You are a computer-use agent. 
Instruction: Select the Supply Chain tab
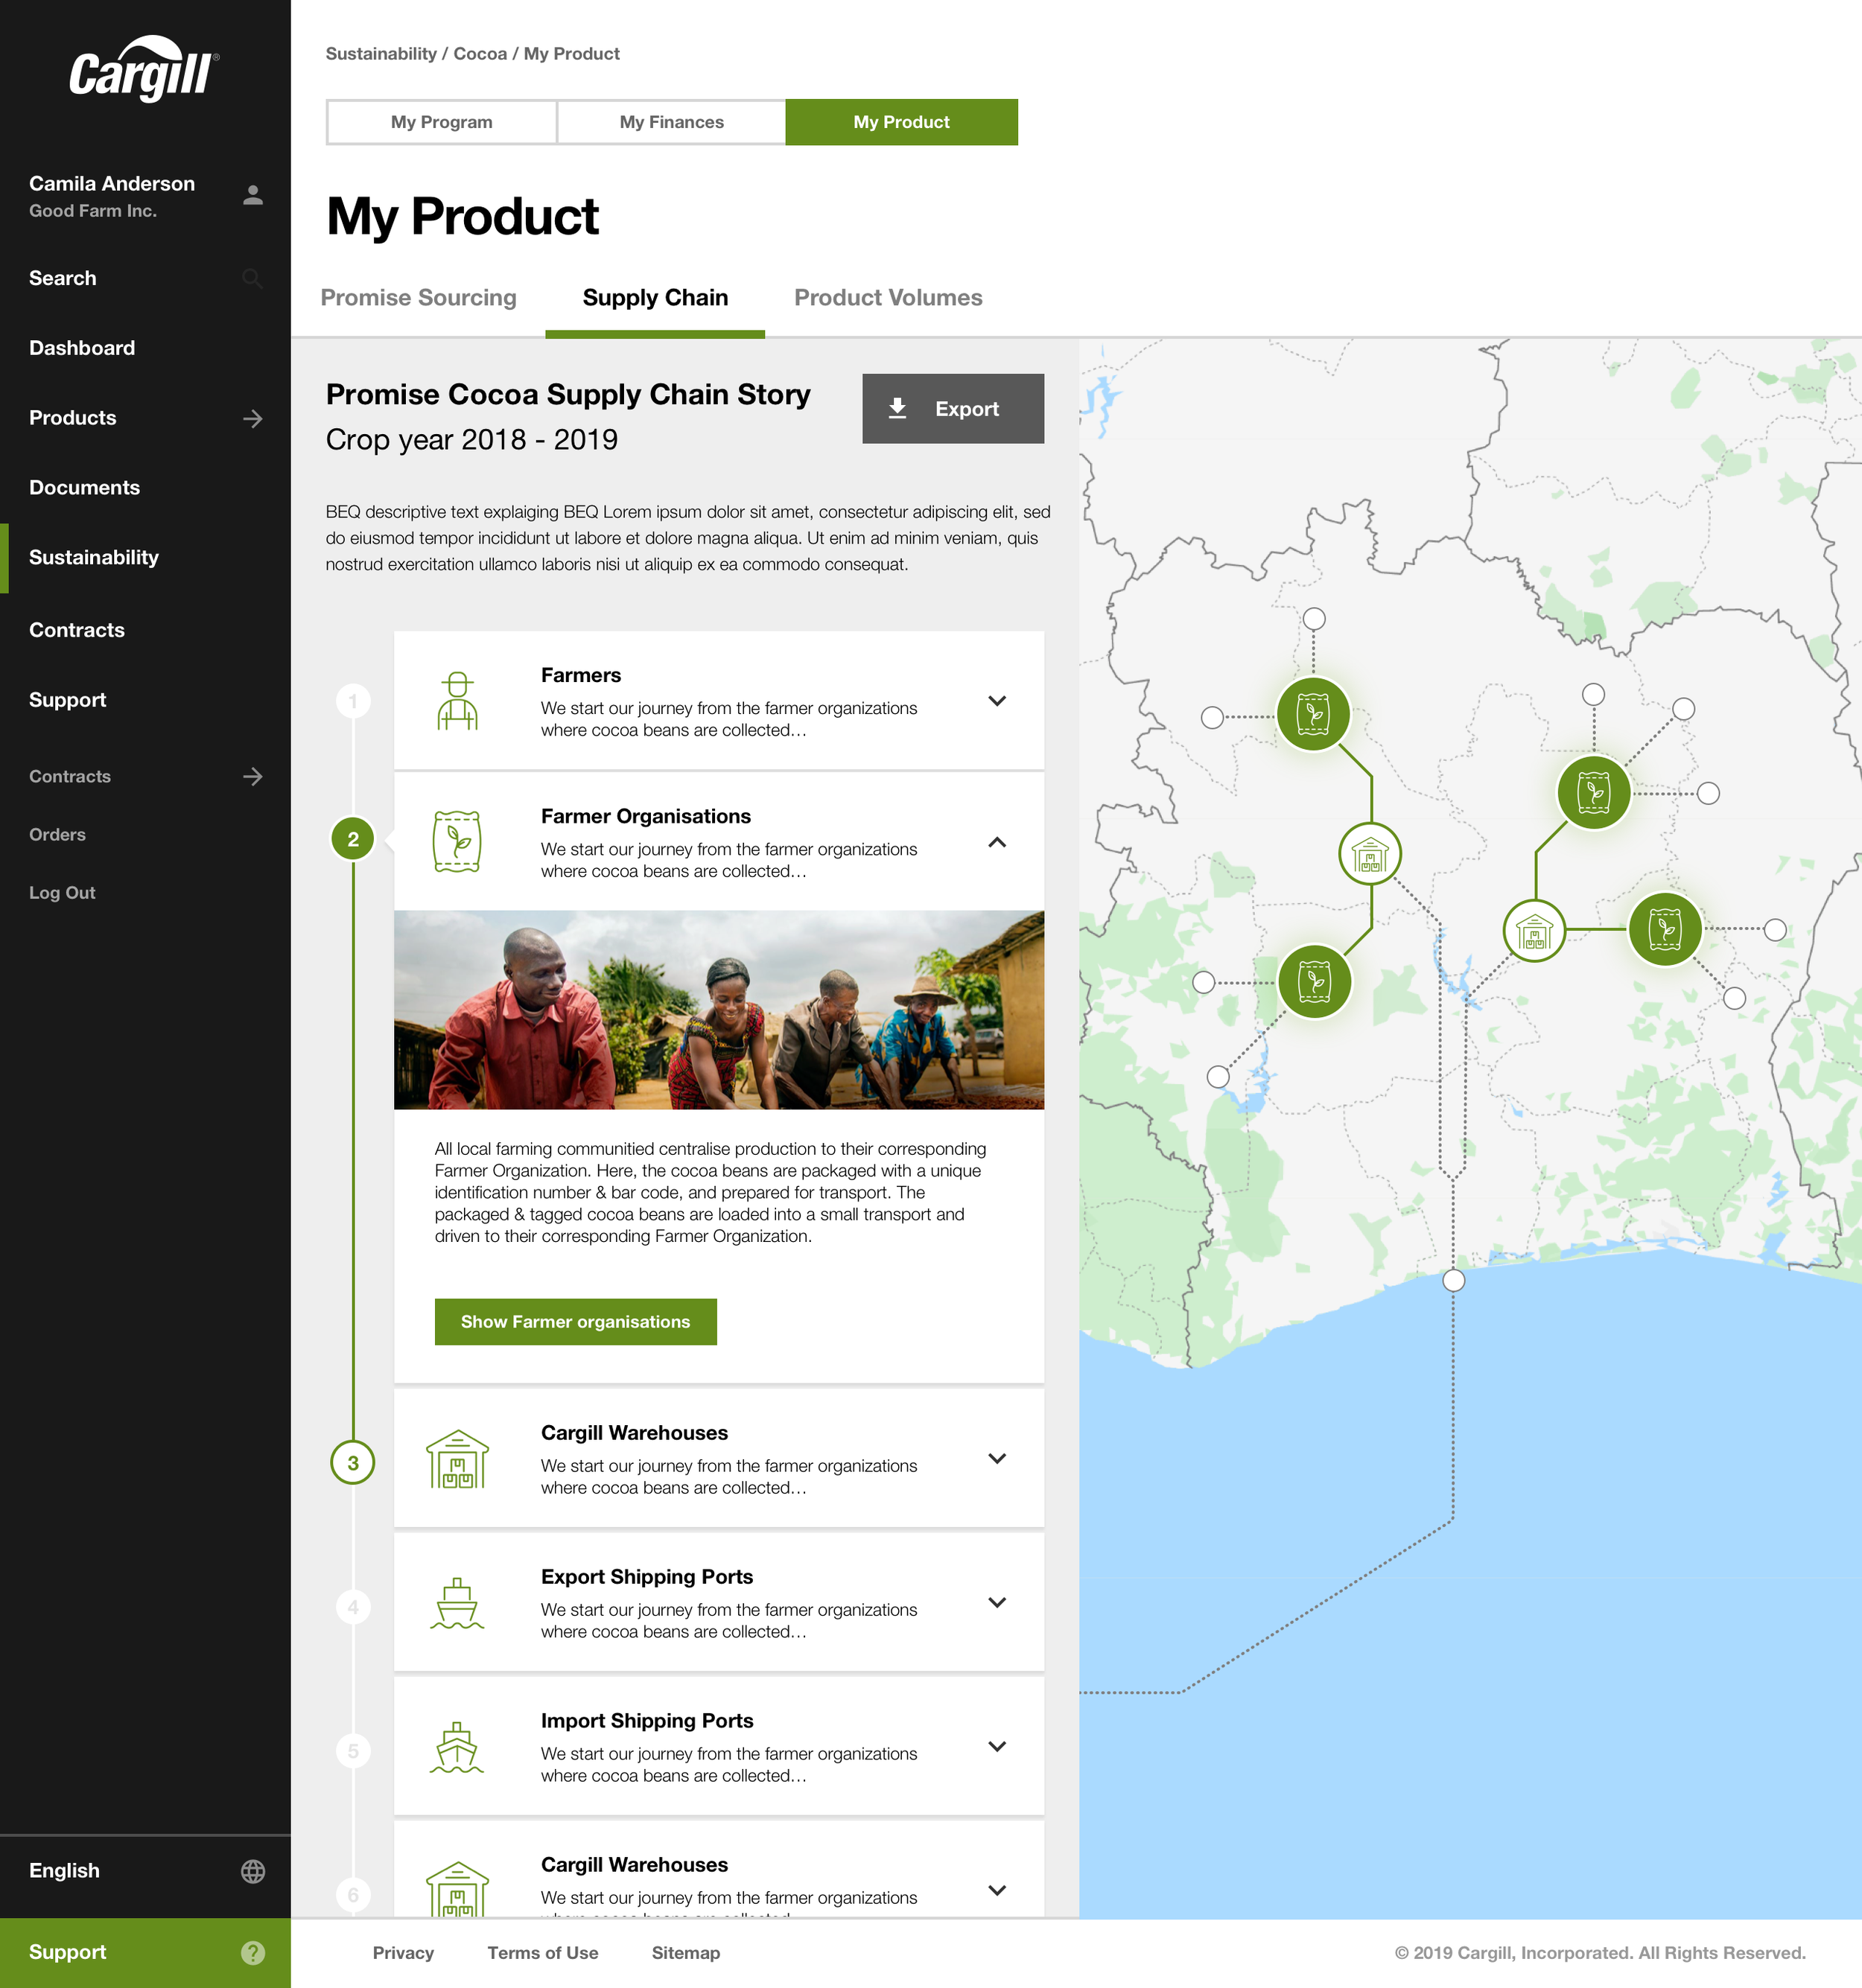[655, 298]
